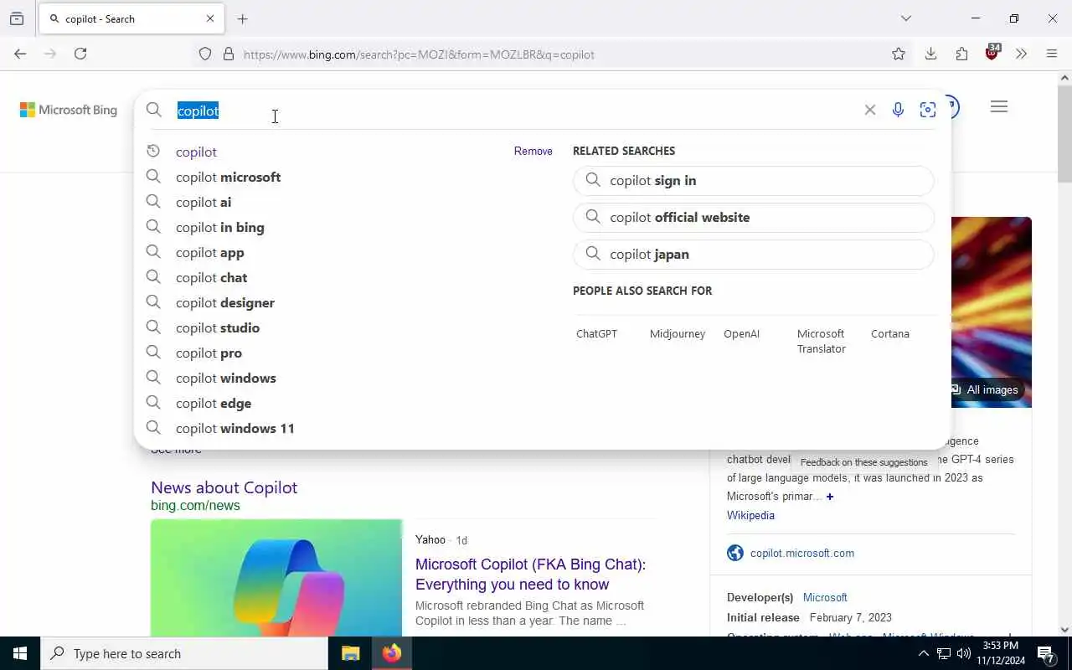Open 'Microsoft Copilot (FKA Bing Chat)' article

(x=530, y=575)
